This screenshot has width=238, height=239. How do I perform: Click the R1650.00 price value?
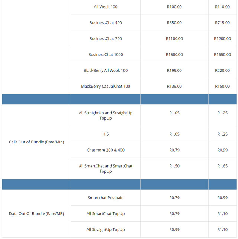coord(222,55)
